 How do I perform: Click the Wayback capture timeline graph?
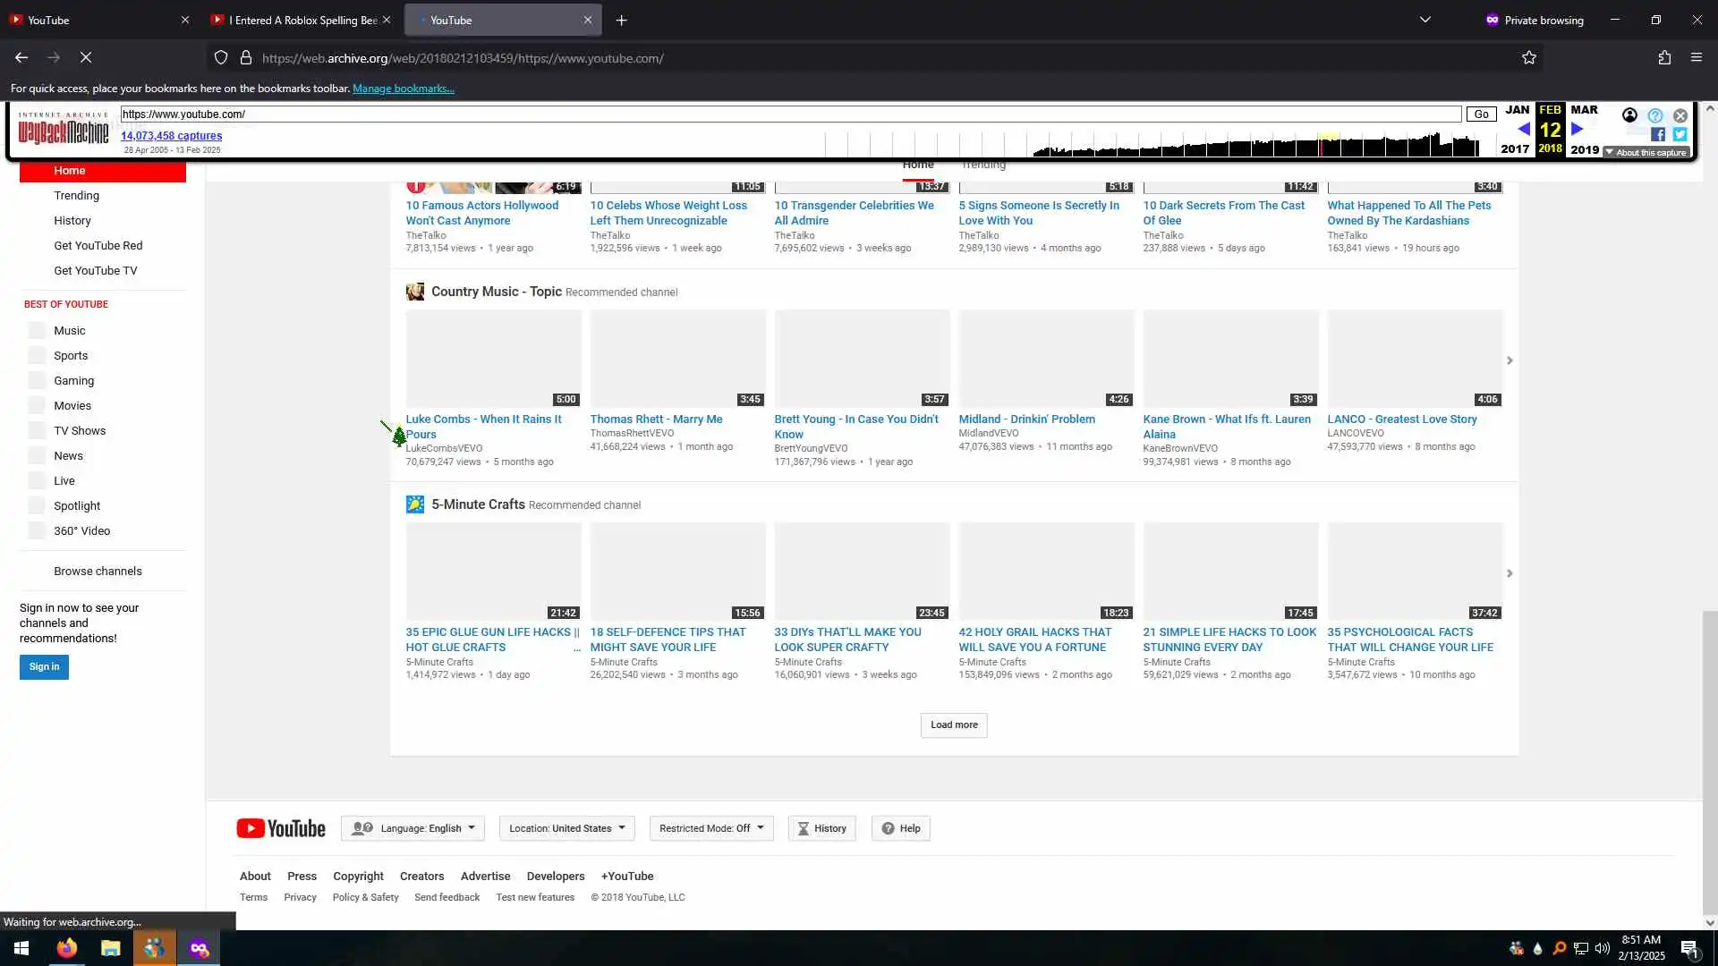[x=1253, y=144]
